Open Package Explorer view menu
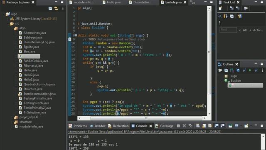Screen dimensions: 266x150 [63, 8]
